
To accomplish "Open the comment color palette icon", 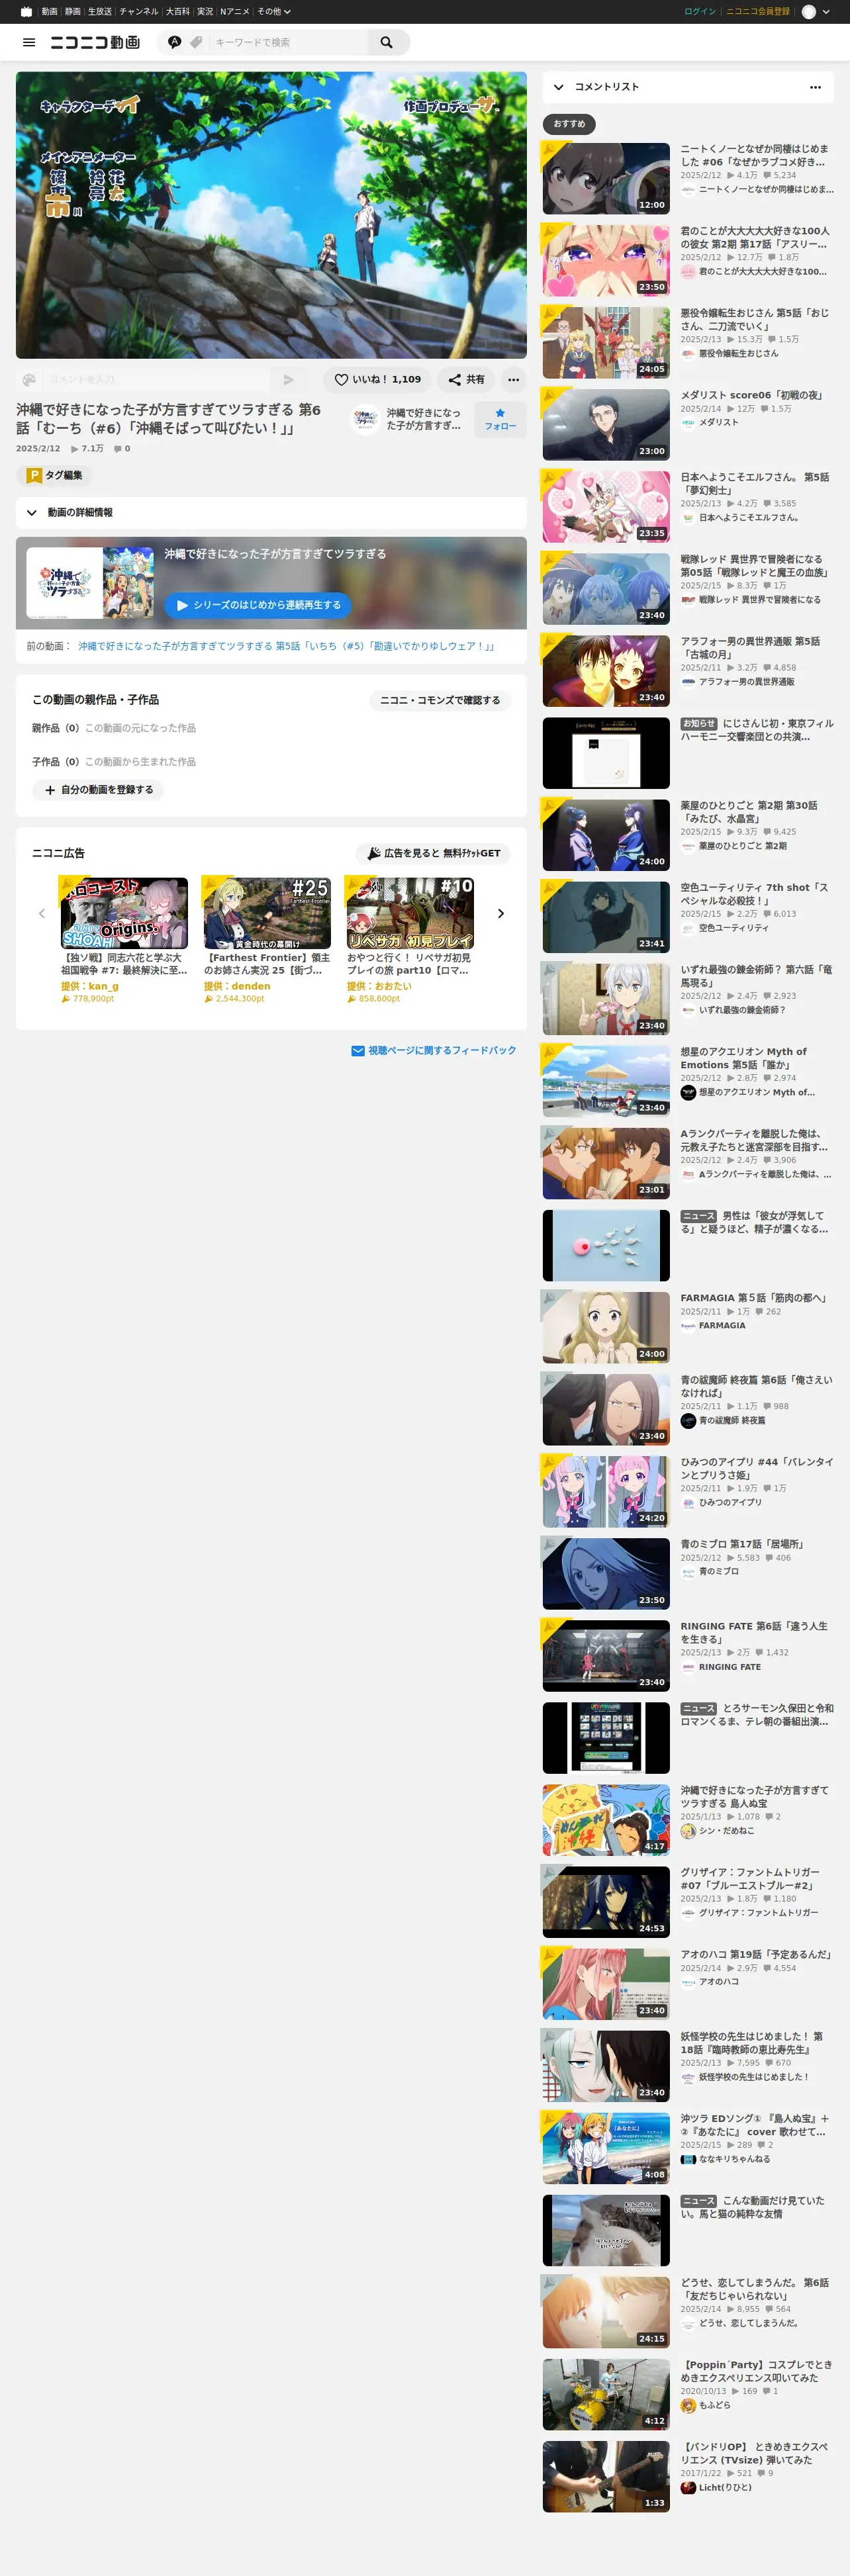I will (x=29, y=380).
